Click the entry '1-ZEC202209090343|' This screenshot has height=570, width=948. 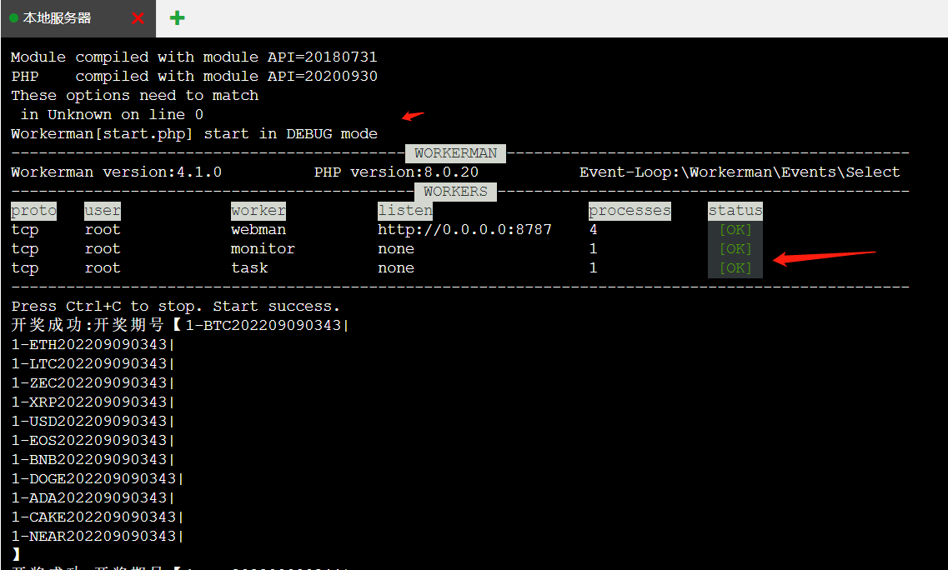tap(93, 383)
